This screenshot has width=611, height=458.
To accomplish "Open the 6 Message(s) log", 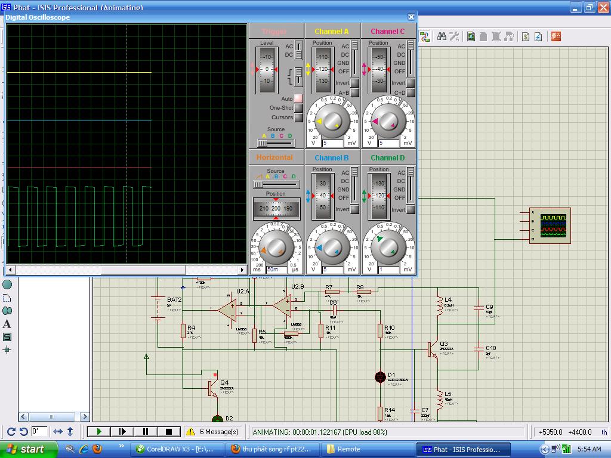I will 213,431.
